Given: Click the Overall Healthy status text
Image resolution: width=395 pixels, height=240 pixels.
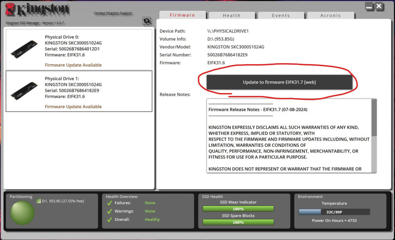Looking at the screenshot, I should point(152,219).
